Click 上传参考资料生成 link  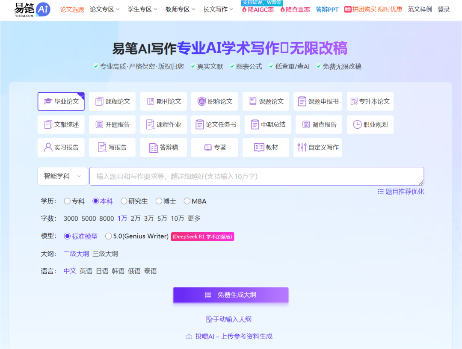247,336
